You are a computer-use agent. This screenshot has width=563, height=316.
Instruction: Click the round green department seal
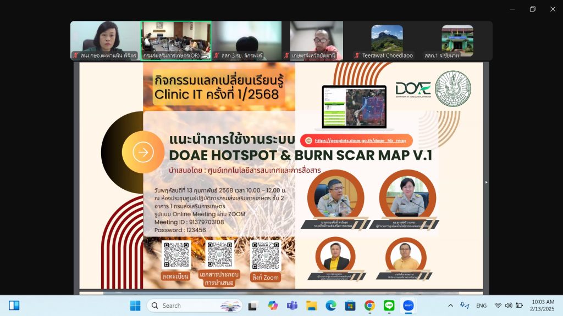tap(453, 88)
